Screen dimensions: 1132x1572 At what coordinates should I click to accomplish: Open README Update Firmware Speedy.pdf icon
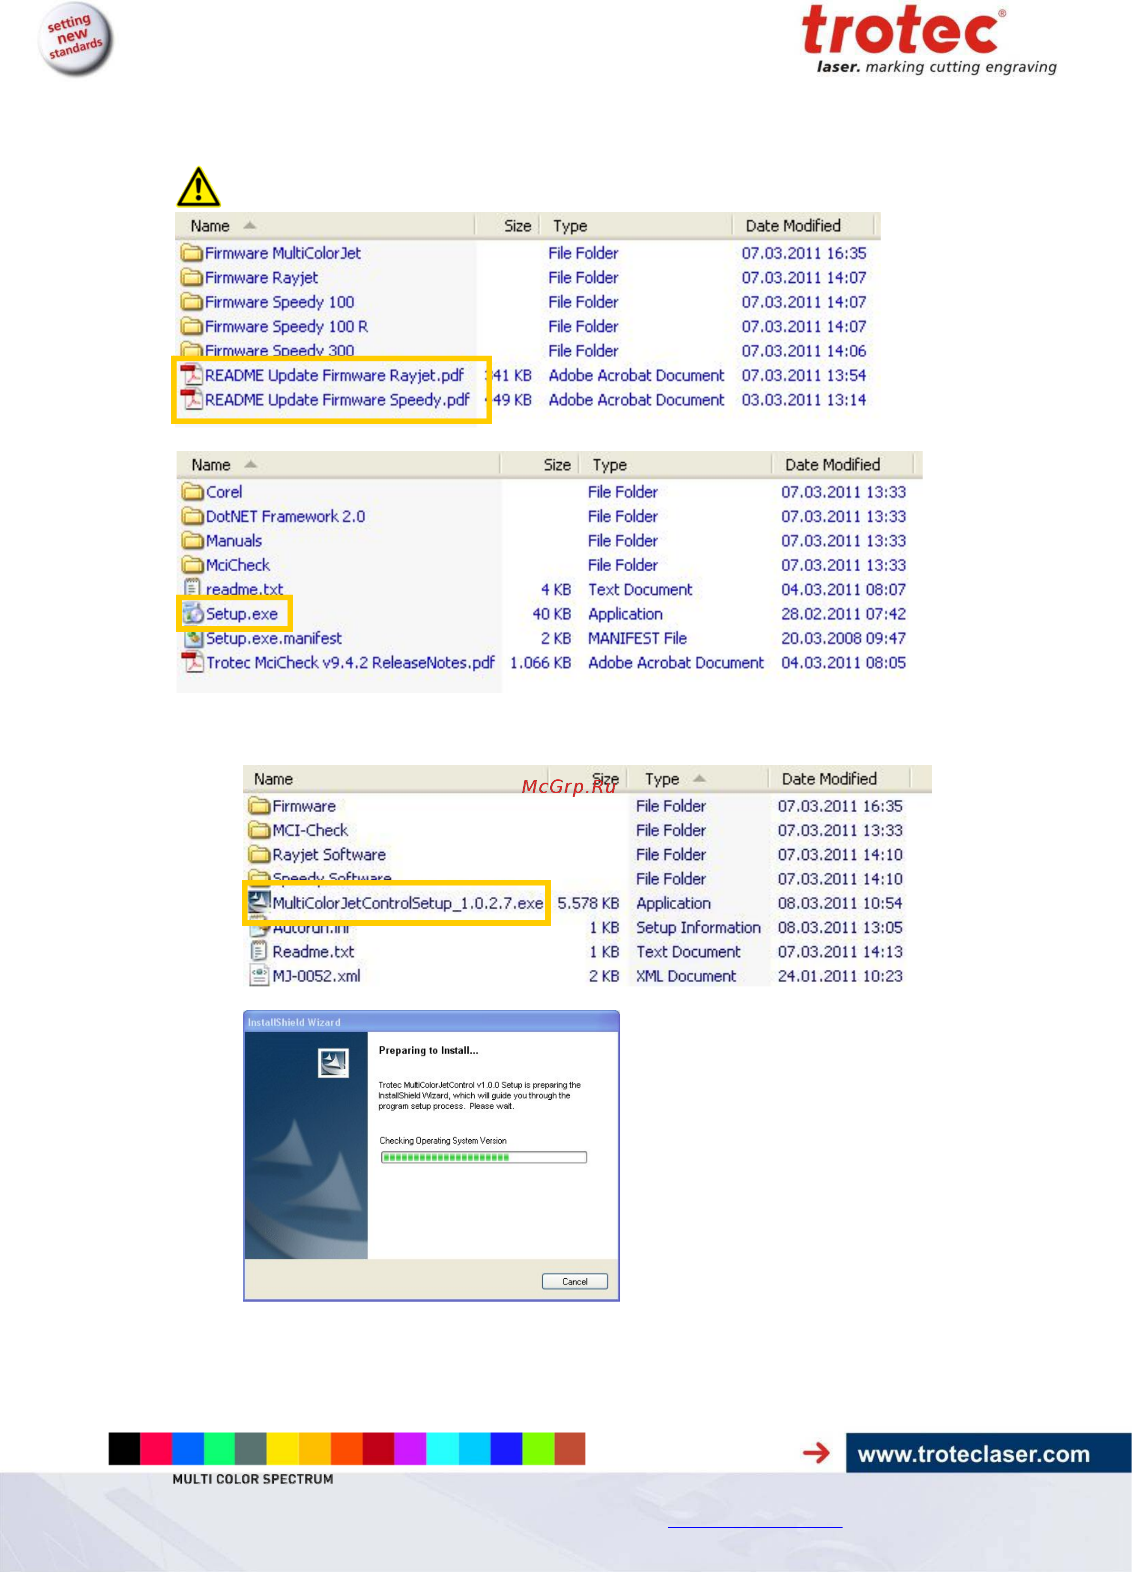tap(191, 399)
